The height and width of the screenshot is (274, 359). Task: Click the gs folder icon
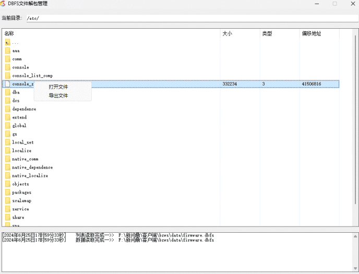7,134
